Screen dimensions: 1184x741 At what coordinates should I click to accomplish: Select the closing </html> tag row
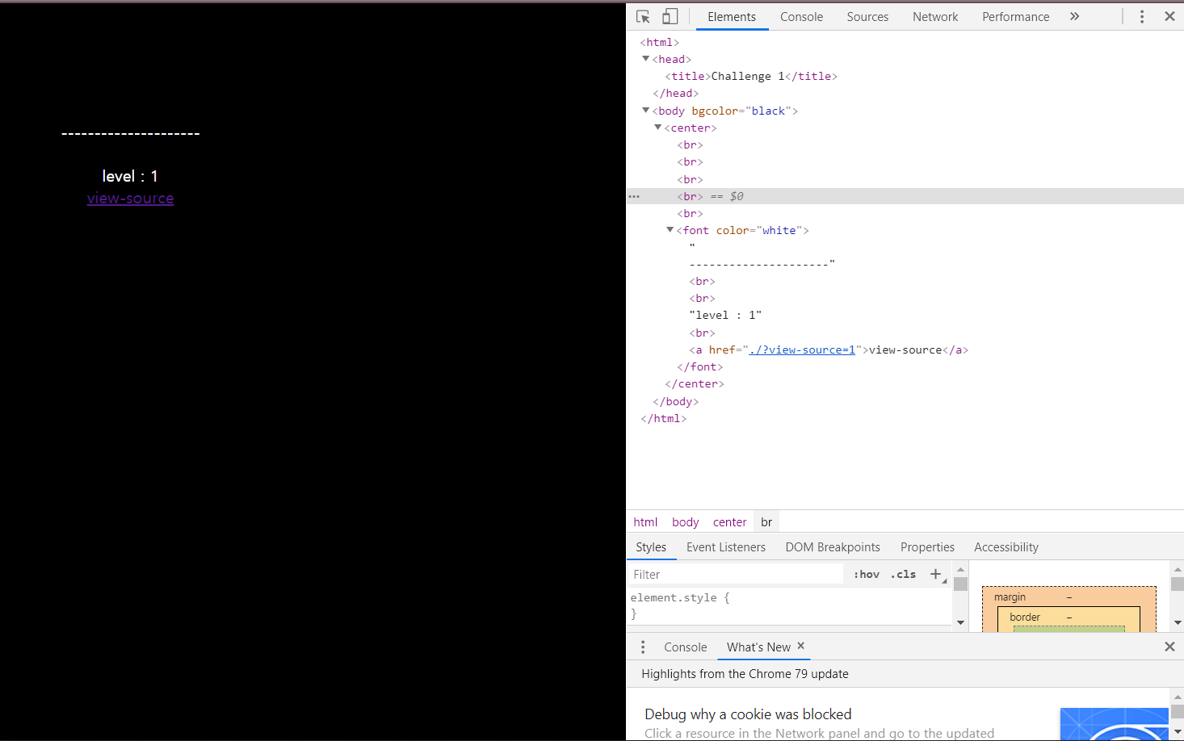point(663,418)
